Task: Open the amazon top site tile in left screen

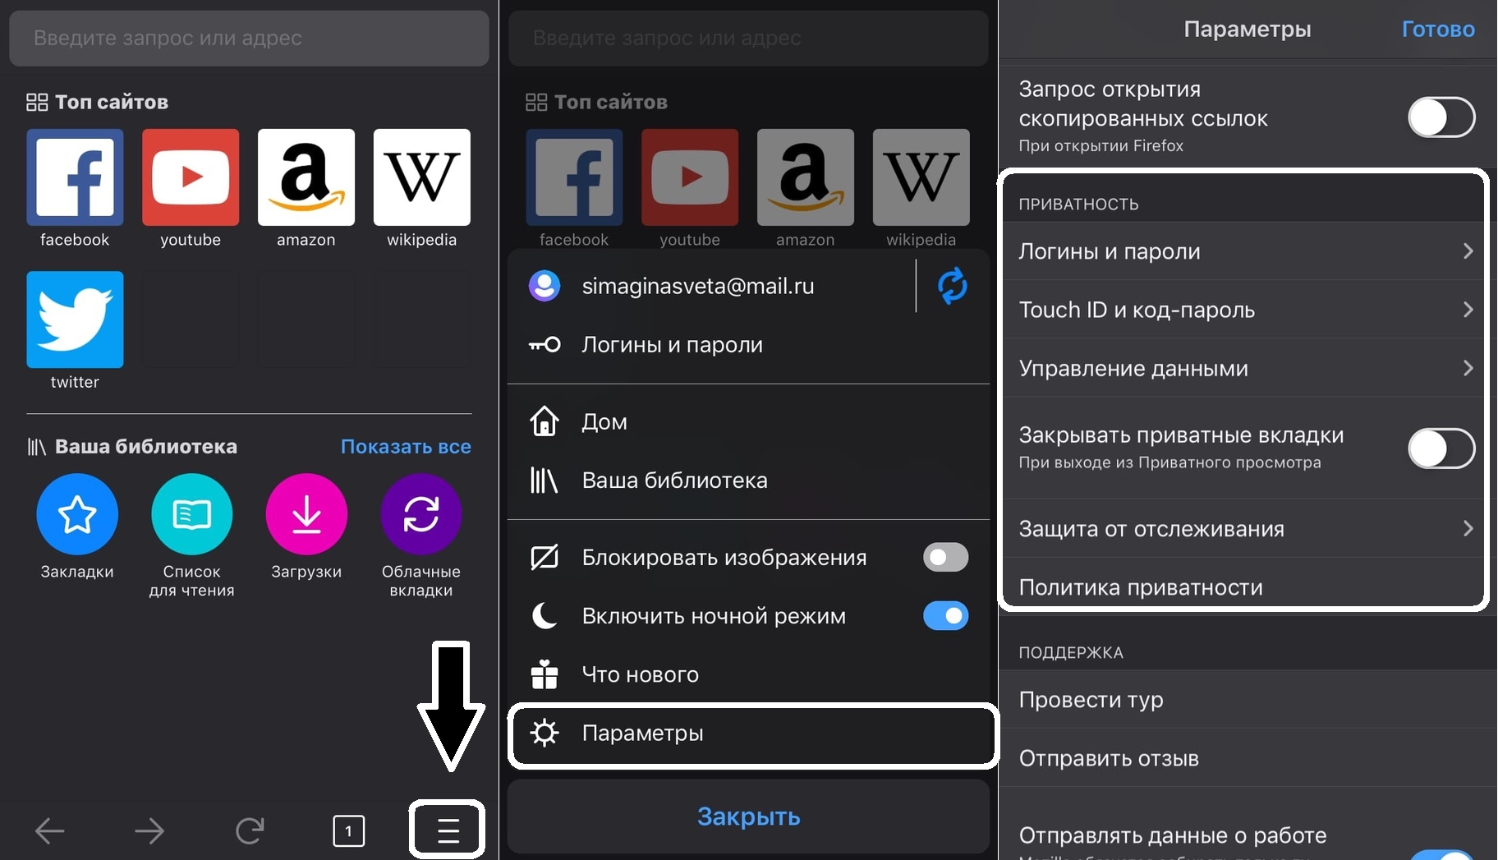Action: pos(306,177)
